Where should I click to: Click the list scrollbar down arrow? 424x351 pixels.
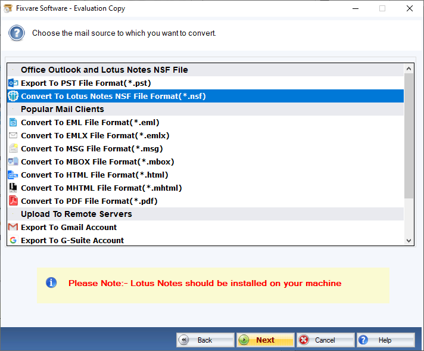coord(409,240)
